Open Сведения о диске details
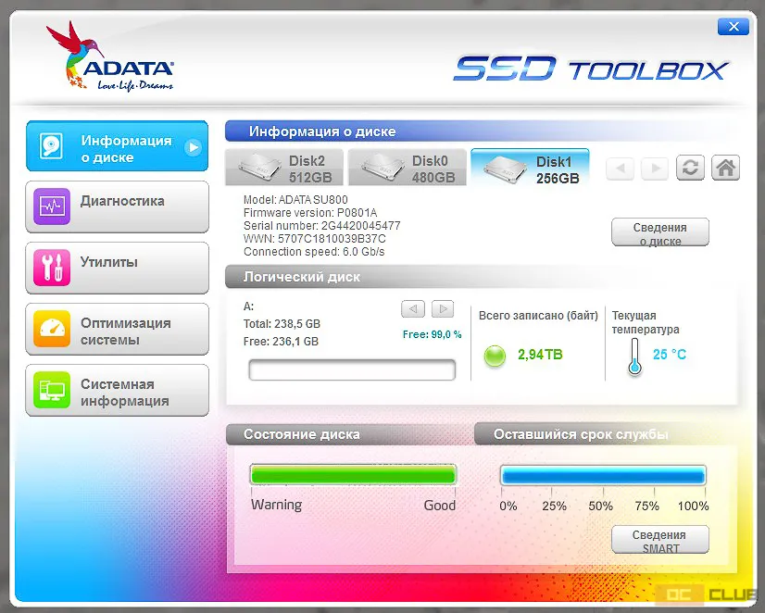Viewport: 765px width, 613px height. (x=660, y=232)
